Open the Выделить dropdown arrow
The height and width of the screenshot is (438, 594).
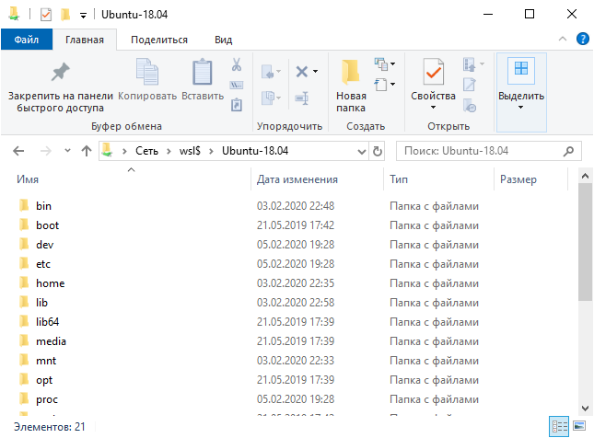point(521,108)
